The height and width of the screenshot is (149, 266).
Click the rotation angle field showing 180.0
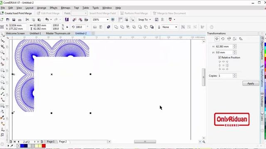tap(80, 27)
